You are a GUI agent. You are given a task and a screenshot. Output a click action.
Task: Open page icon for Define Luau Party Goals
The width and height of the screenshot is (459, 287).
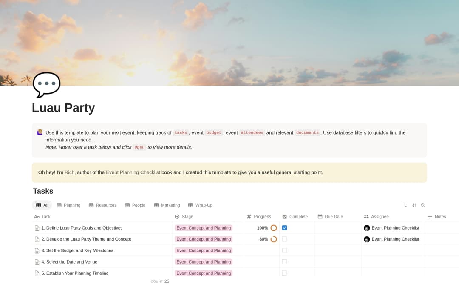pos(37,228)
